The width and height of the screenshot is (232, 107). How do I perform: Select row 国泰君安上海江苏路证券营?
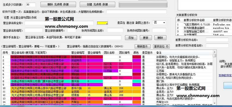pos(107,71)
